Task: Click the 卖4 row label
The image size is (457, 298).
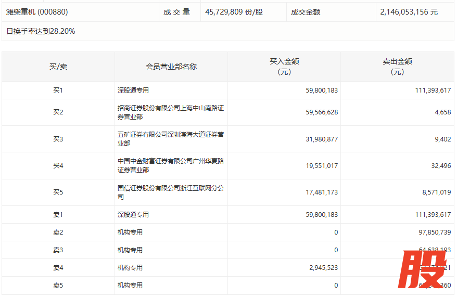Action: 58,268
